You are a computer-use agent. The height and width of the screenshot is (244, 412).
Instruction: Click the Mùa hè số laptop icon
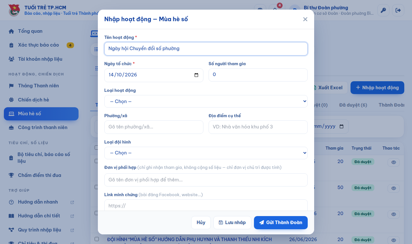tap(11, 114)
